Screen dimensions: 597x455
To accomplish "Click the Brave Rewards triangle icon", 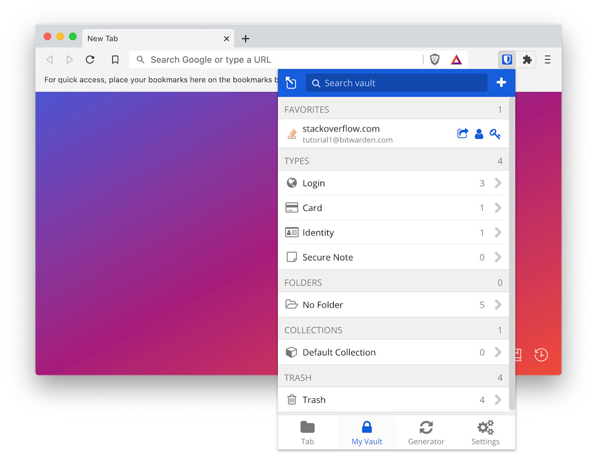I will click(456, 60).
